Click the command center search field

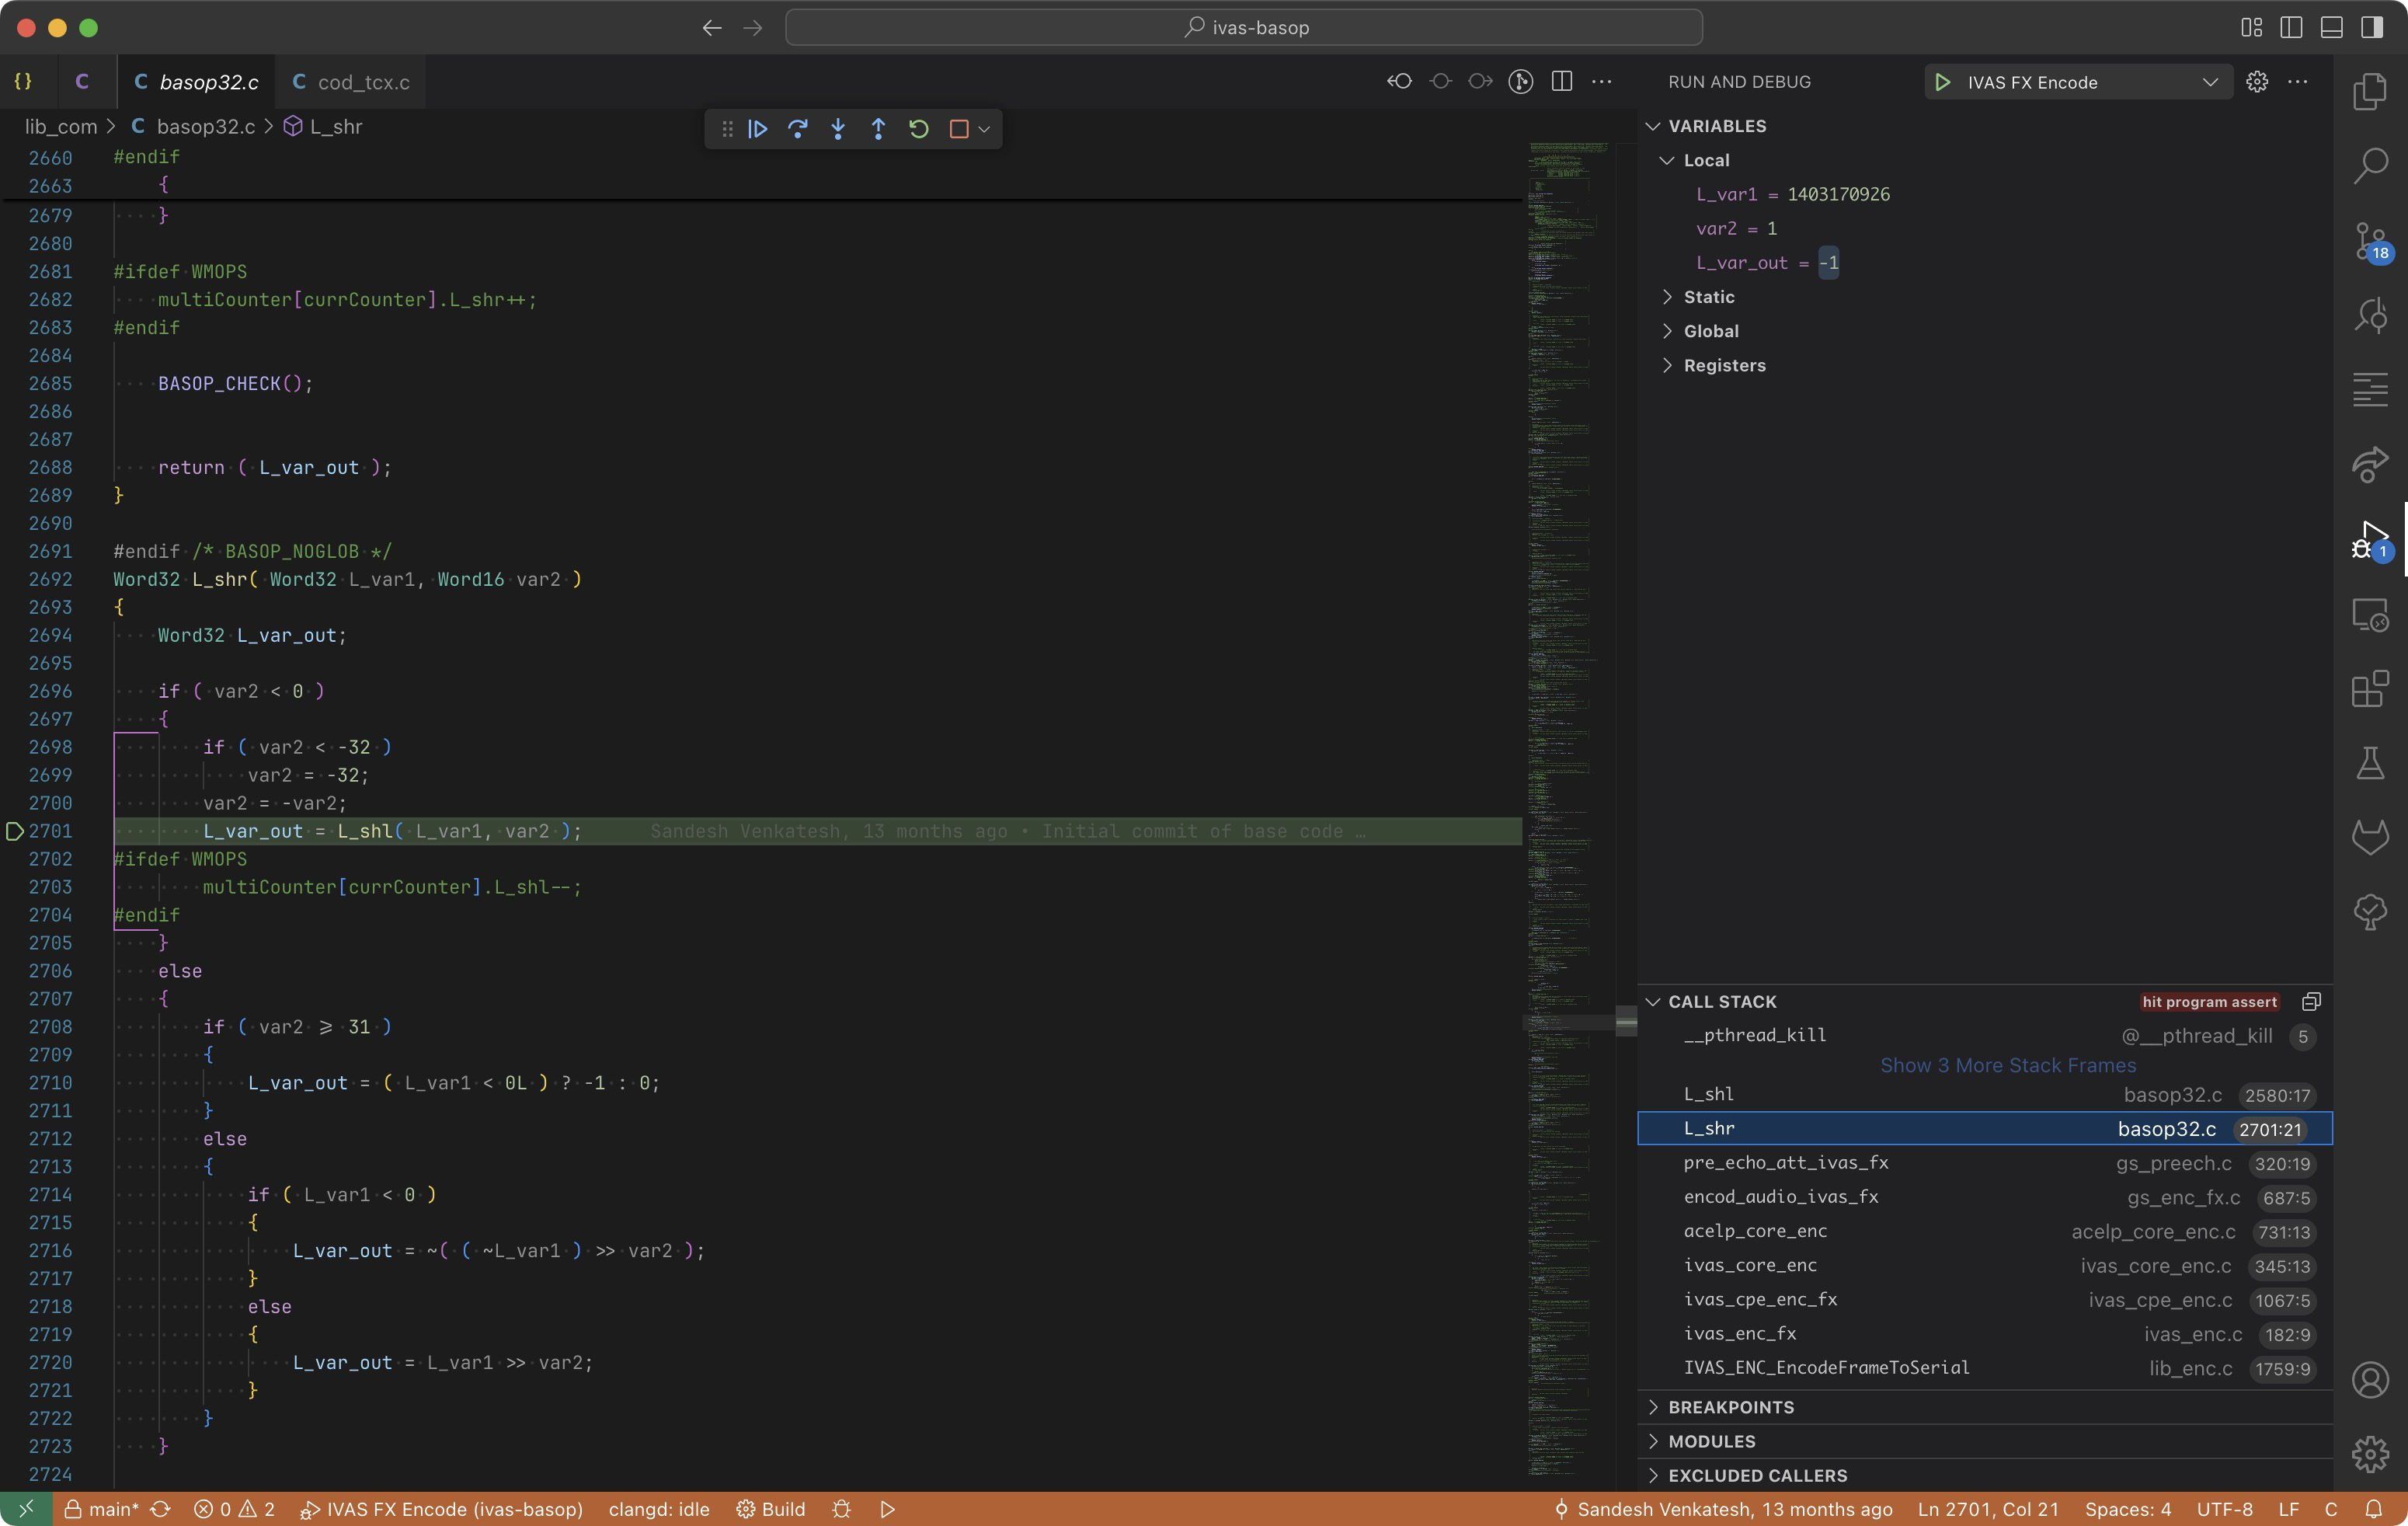point(1243,27)
